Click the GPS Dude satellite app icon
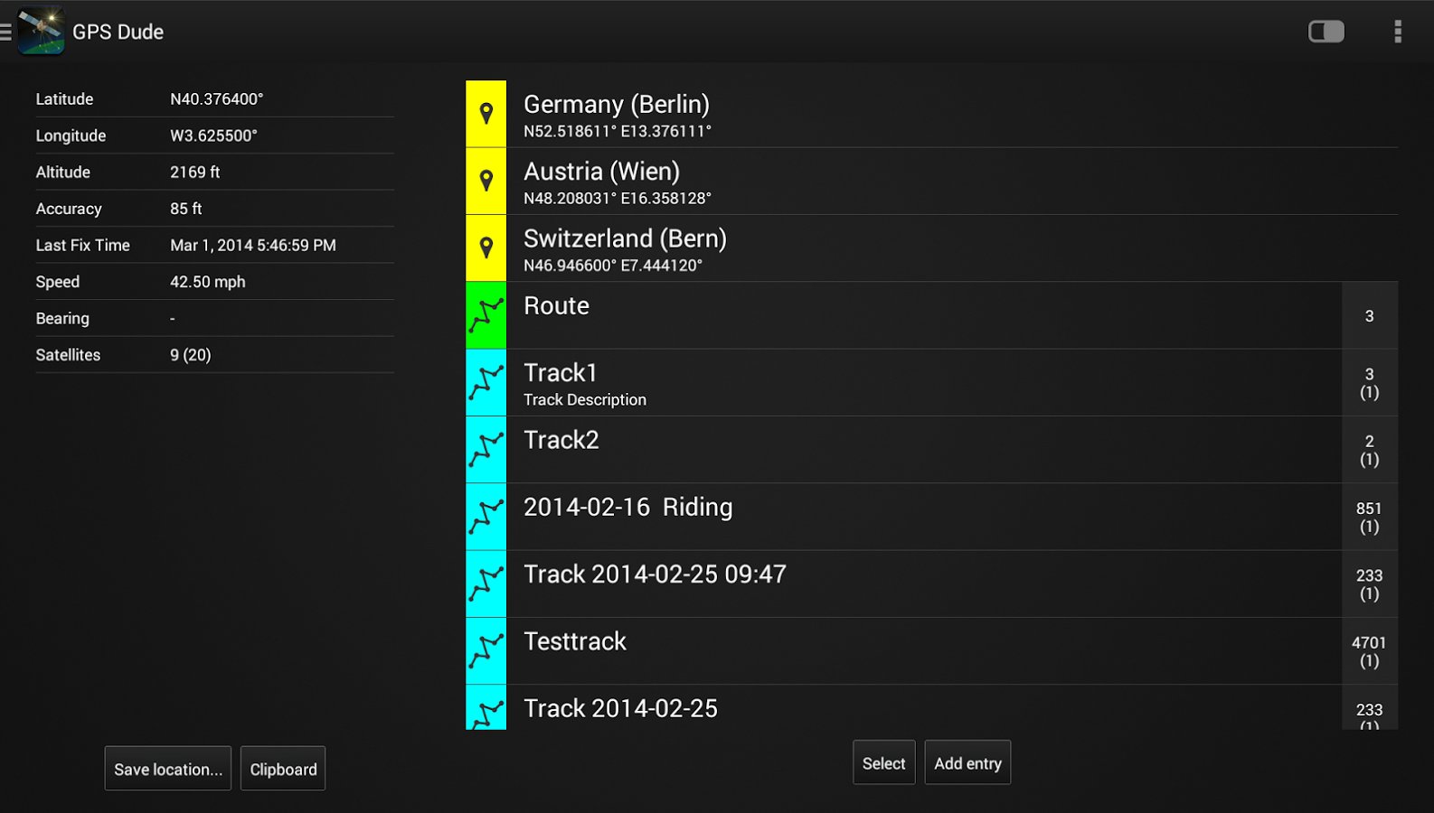Viewport: 1434px width, 813px height. click(x=42, y=32)
